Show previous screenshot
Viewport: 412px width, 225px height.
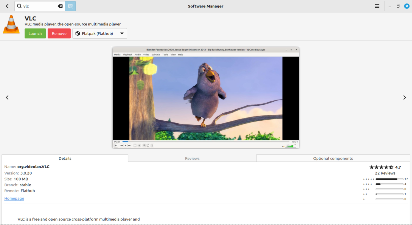(7, 97)
